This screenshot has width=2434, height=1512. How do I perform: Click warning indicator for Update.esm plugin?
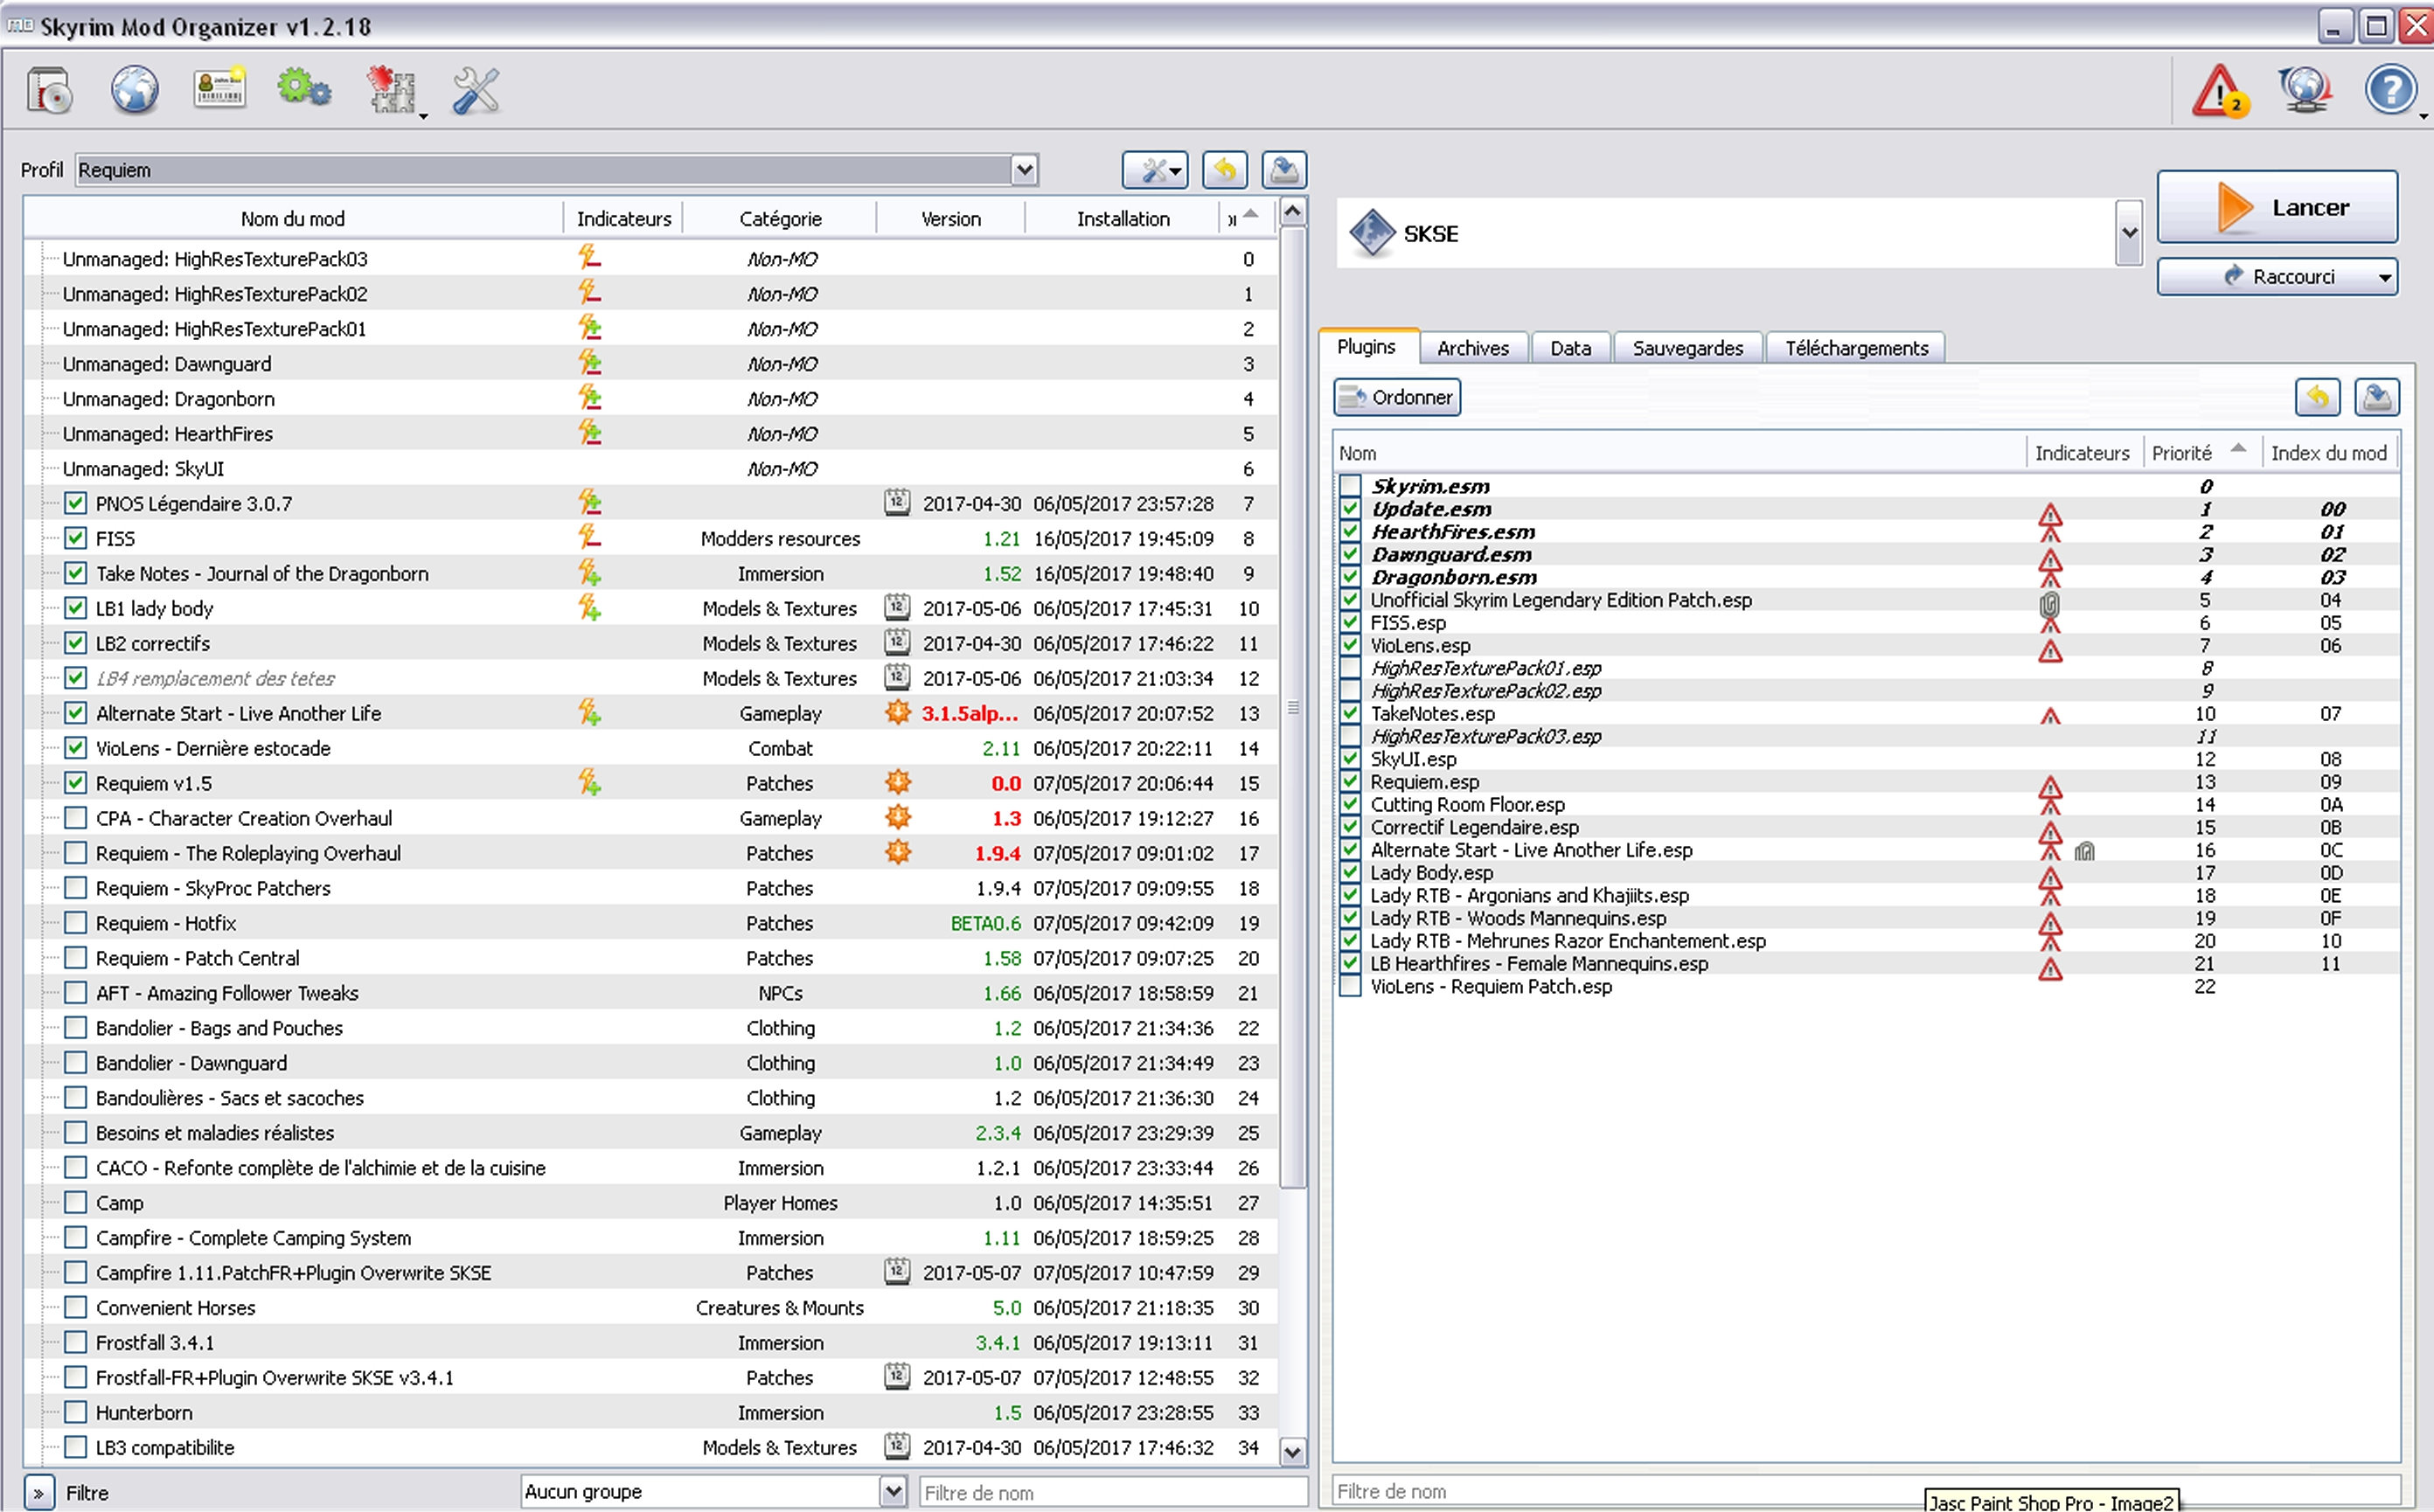point(2050,515)
